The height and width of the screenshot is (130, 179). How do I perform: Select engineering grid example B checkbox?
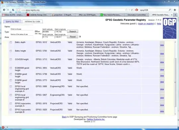(11, 95)
